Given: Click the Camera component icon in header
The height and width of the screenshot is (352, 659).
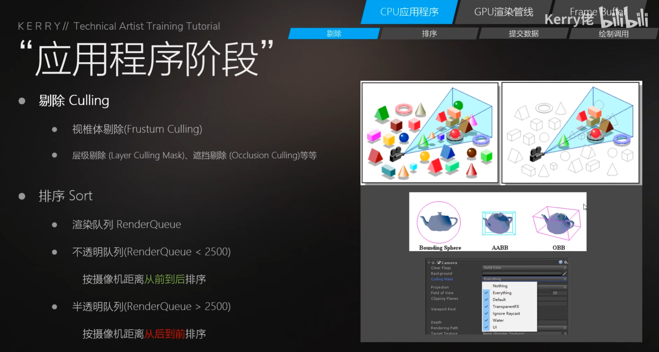Looking at the screenshot, I should 434,263.
